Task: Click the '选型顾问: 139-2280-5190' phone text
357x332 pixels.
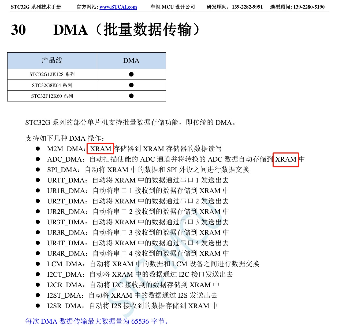Action: [297, 7]
